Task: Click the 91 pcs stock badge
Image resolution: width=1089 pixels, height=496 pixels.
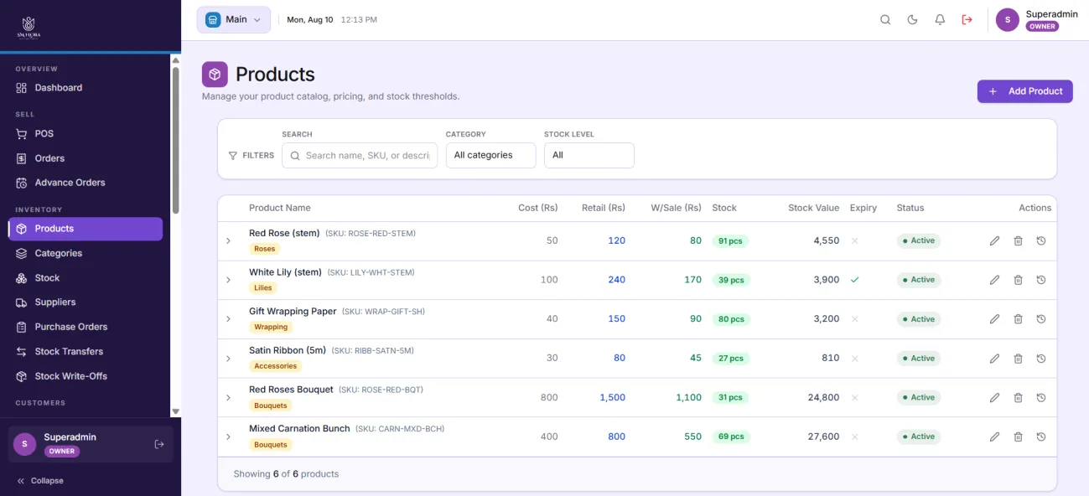Action: coord(731,241)
